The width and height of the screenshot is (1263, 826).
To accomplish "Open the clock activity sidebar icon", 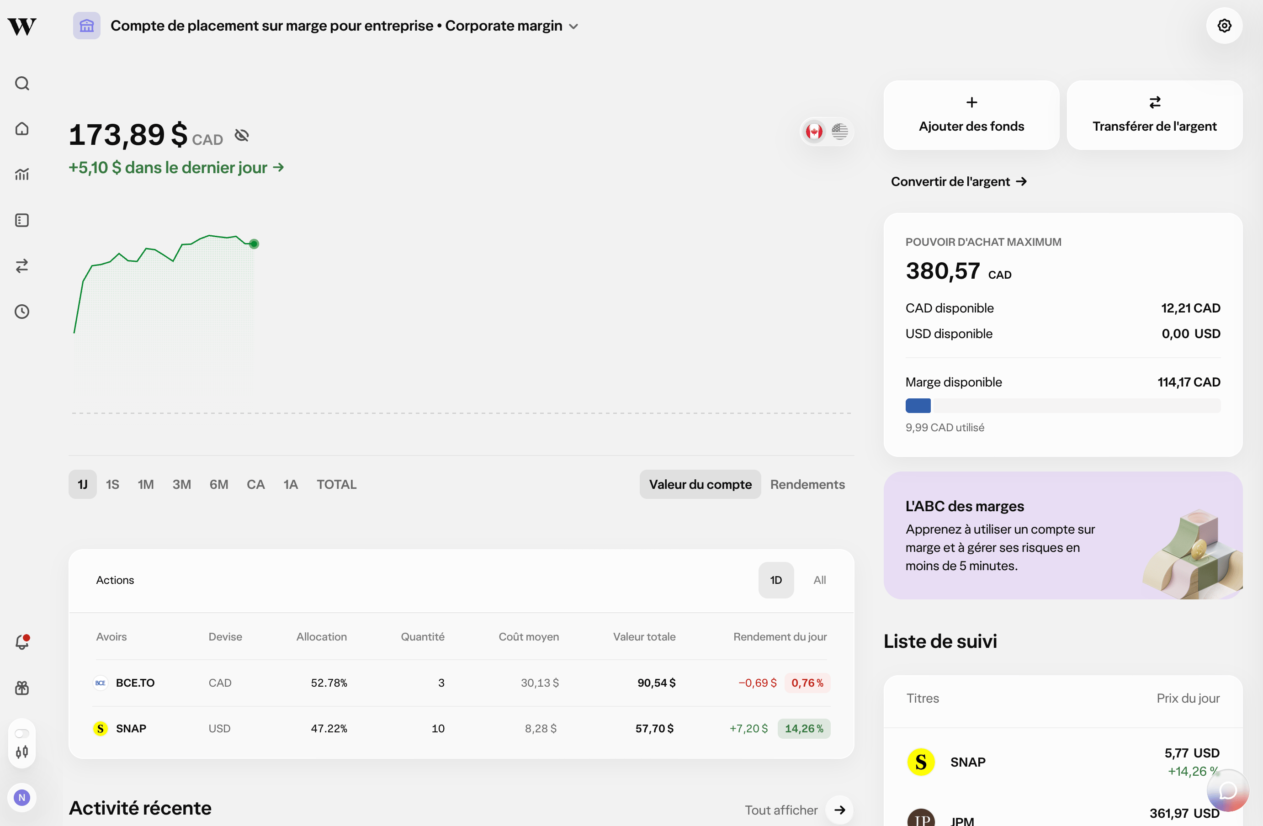I will (22, 312).
